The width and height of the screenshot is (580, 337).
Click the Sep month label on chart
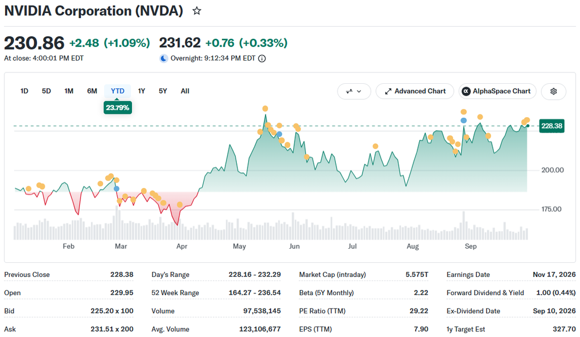[x=471, y=246]
